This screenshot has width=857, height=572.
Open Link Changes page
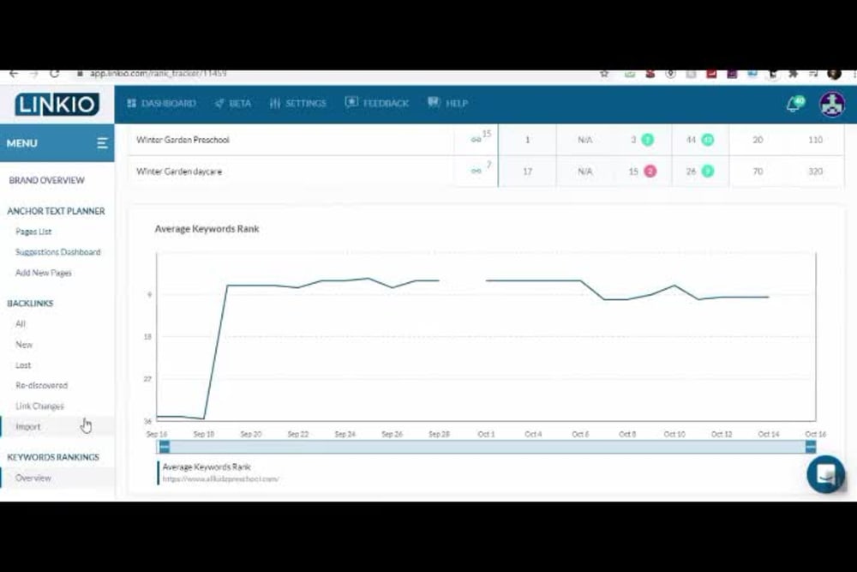tap(39, 406)
